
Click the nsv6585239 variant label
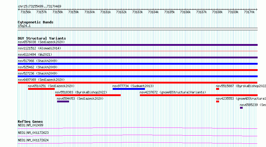(x=253, y=105)
